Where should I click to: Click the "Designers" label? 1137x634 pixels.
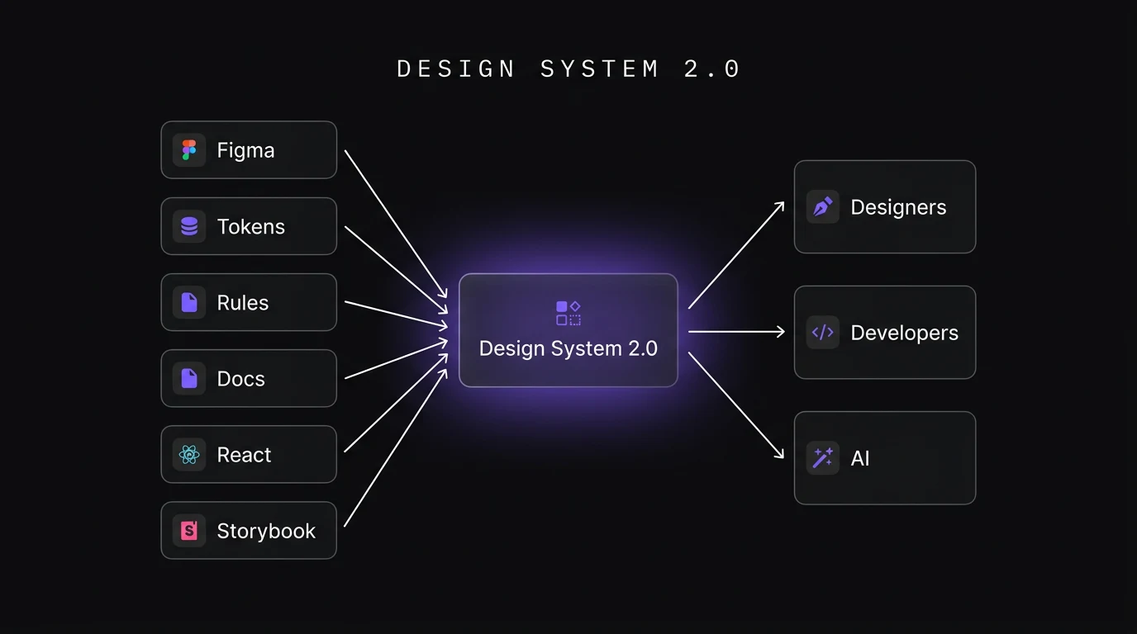click(898, 207)
